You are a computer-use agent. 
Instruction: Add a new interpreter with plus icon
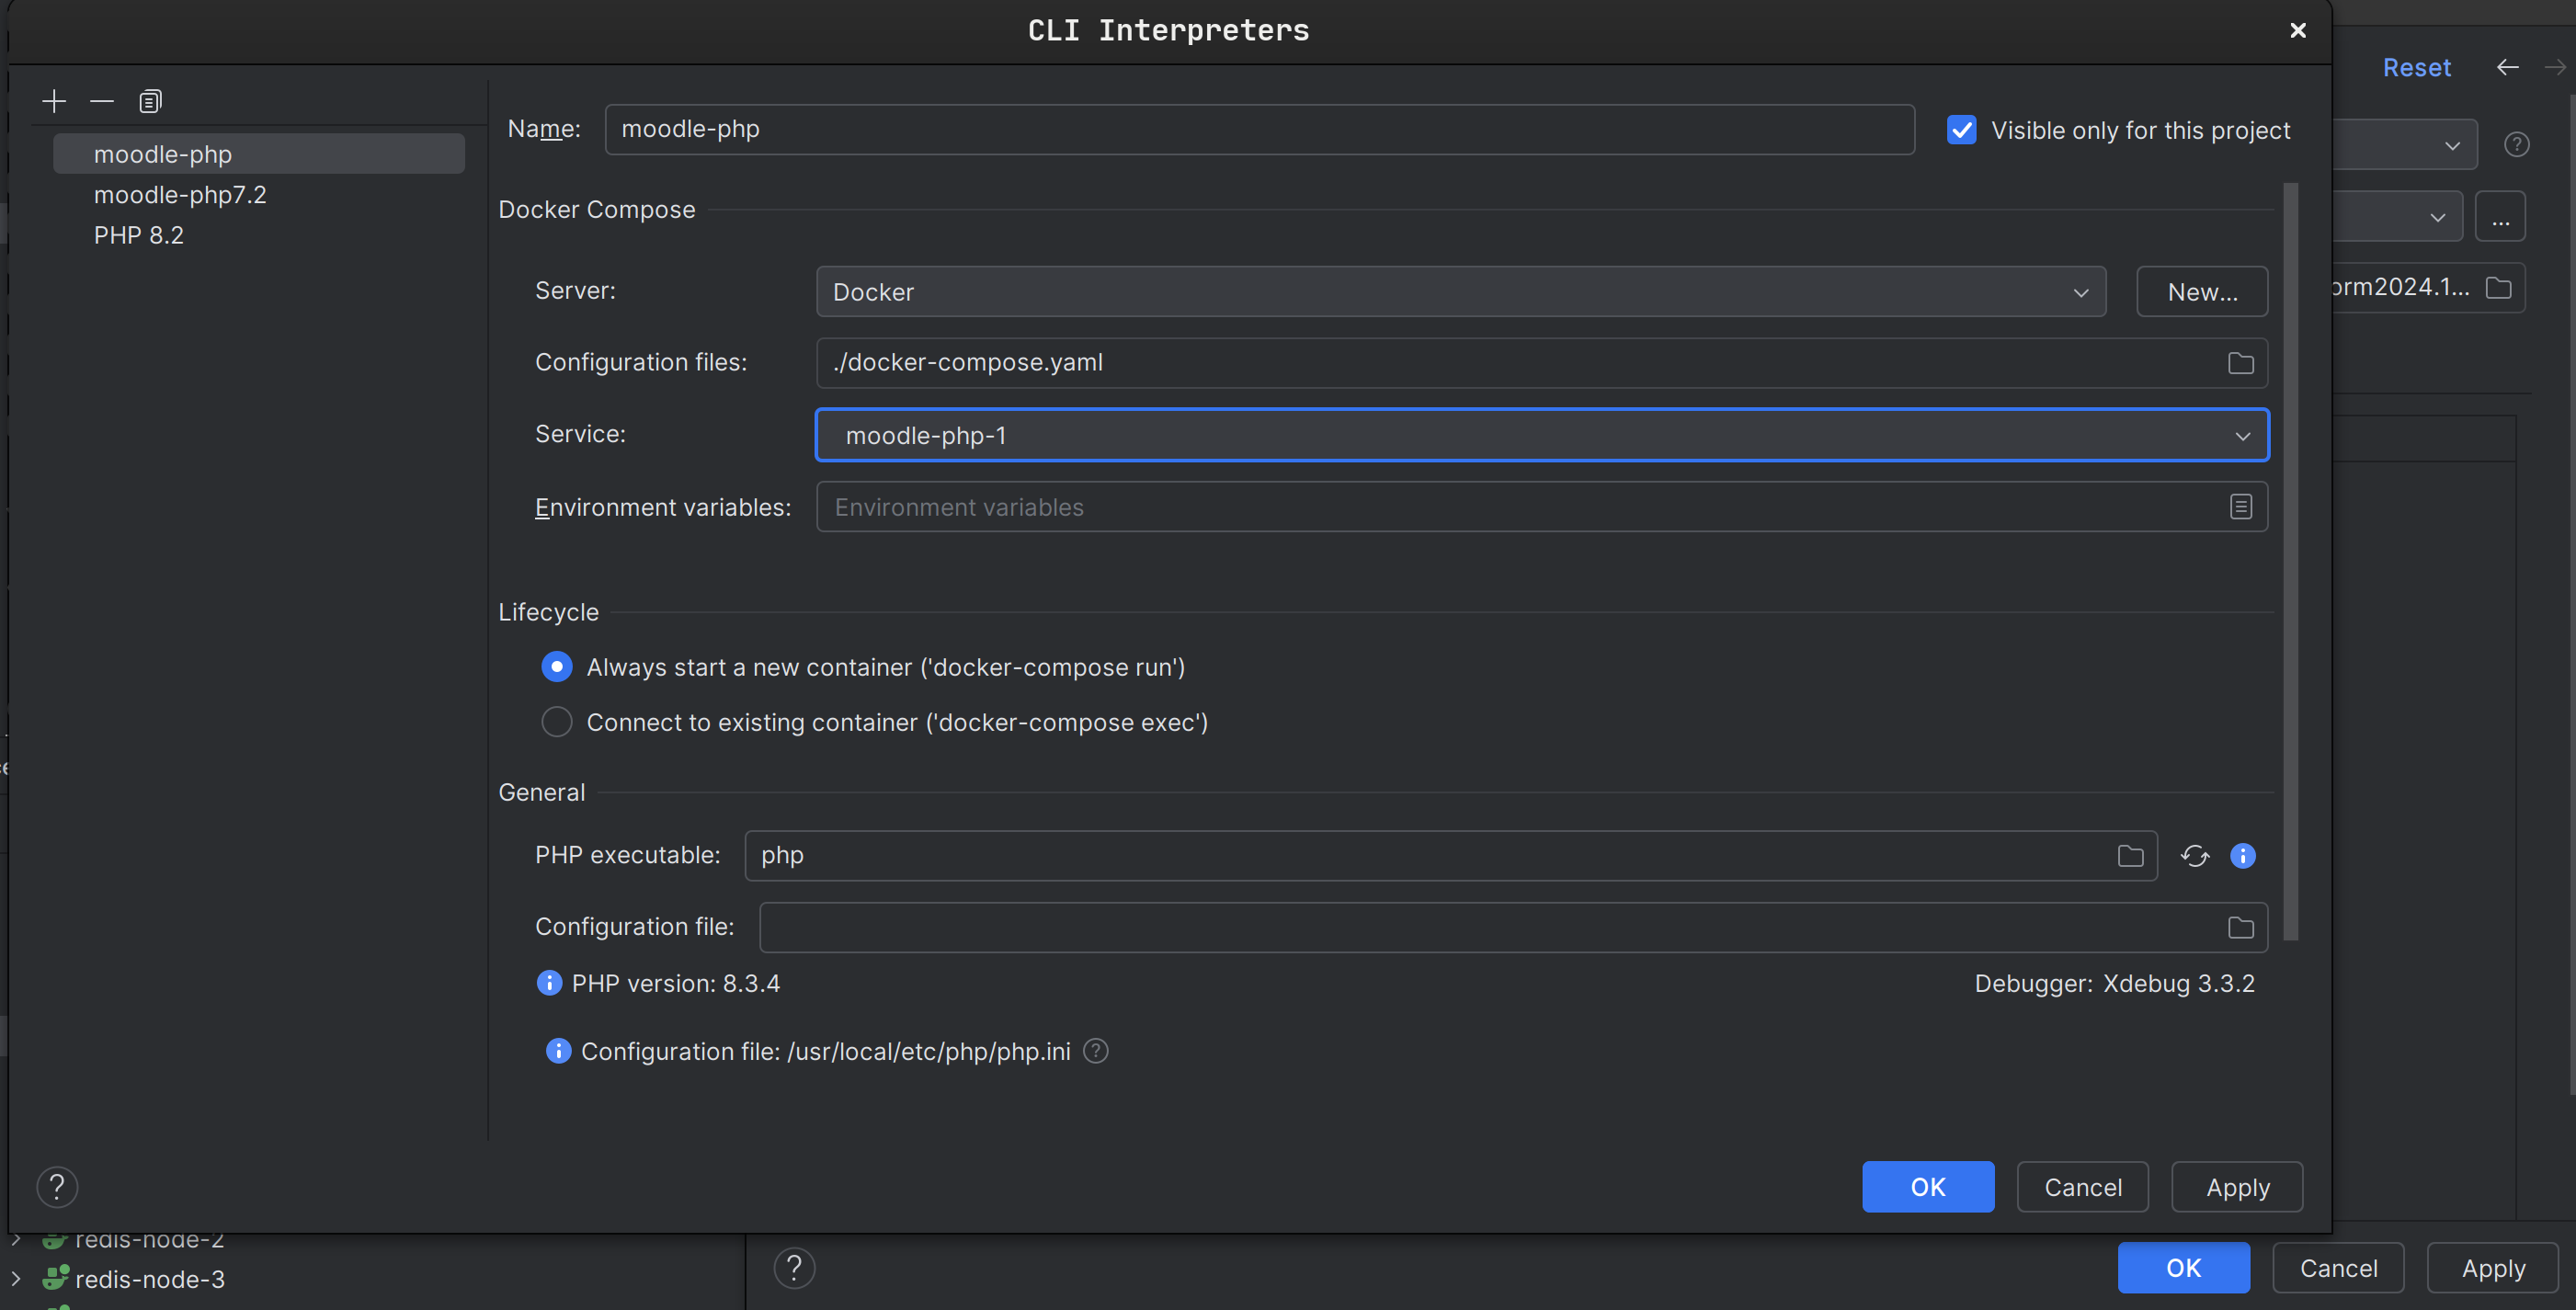click(54, 101)
